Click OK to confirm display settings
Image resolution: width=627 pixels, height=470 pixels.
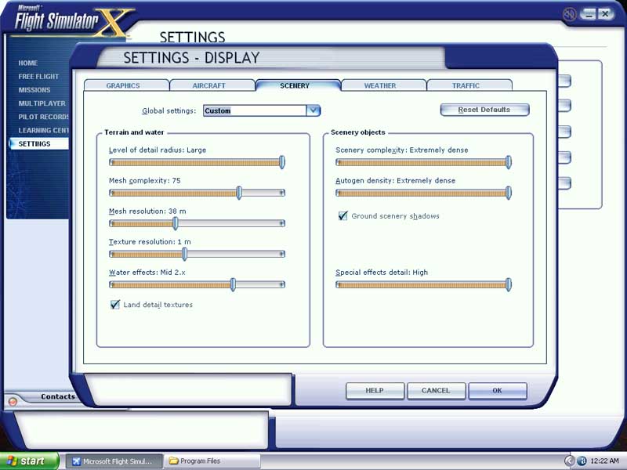point(497,390)
